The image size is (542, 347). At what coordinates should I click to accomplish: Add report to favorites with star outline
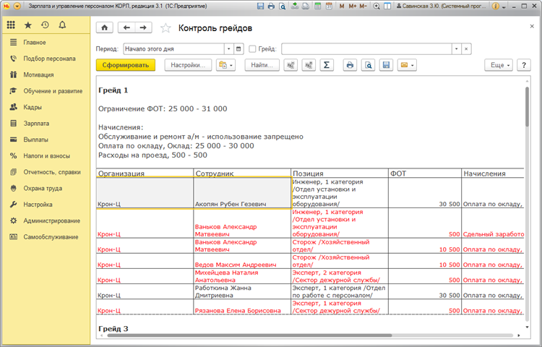[165, 28]
